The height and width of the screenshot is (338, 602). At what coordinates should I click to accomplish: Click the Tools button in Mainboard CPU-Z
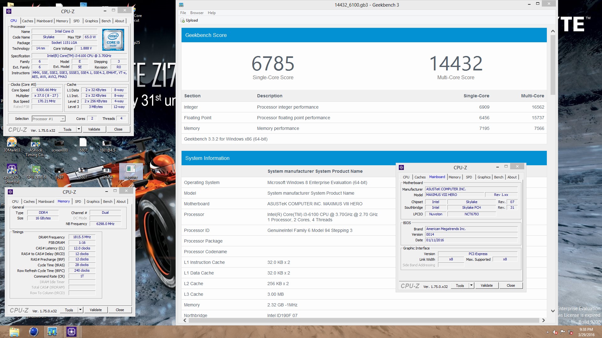pyautogui.click(x=460, y=285)
